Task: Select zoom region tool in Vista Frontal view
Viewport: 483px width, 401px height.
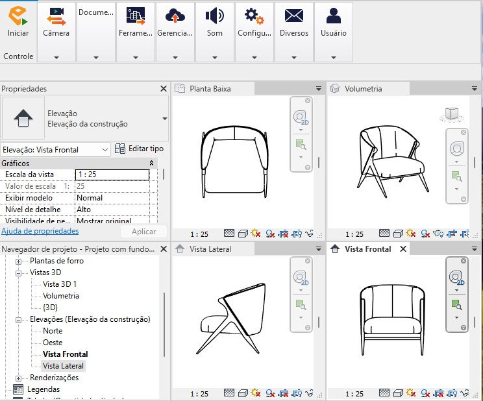Action: [x=456, y=305]
